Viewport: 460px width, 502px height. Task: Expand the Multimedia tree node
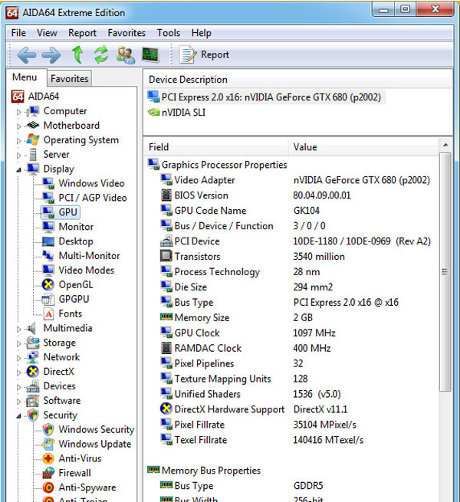point(18,329)
